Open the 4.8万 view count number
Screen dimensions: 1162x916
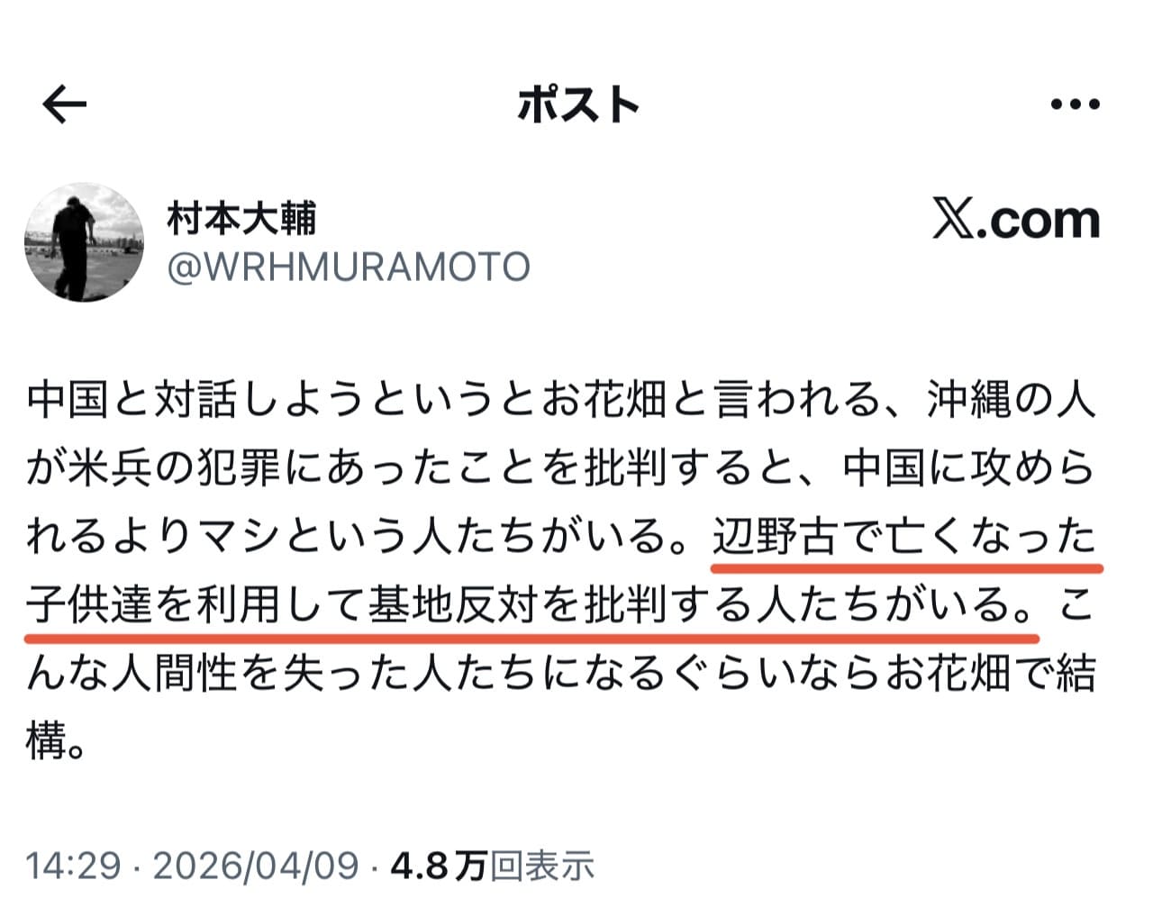439,866
